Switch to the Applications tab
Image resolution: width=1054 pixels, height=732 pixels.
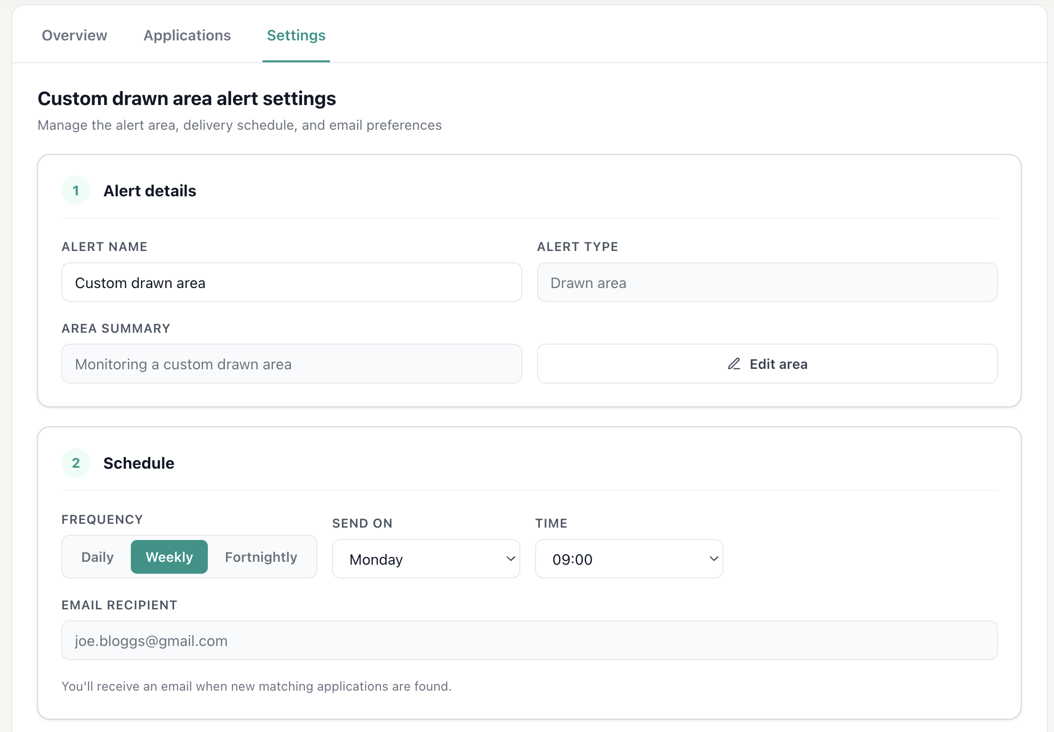[187, 35]
